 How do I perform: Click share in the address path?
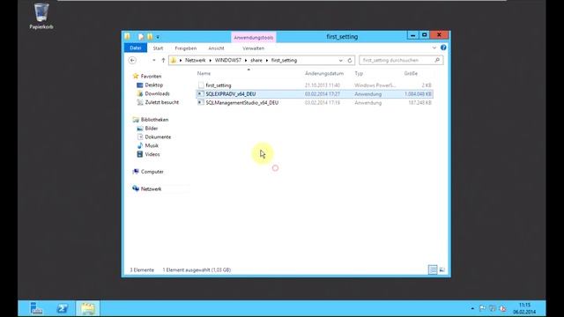pyautogui.click(x=256, y=61)
